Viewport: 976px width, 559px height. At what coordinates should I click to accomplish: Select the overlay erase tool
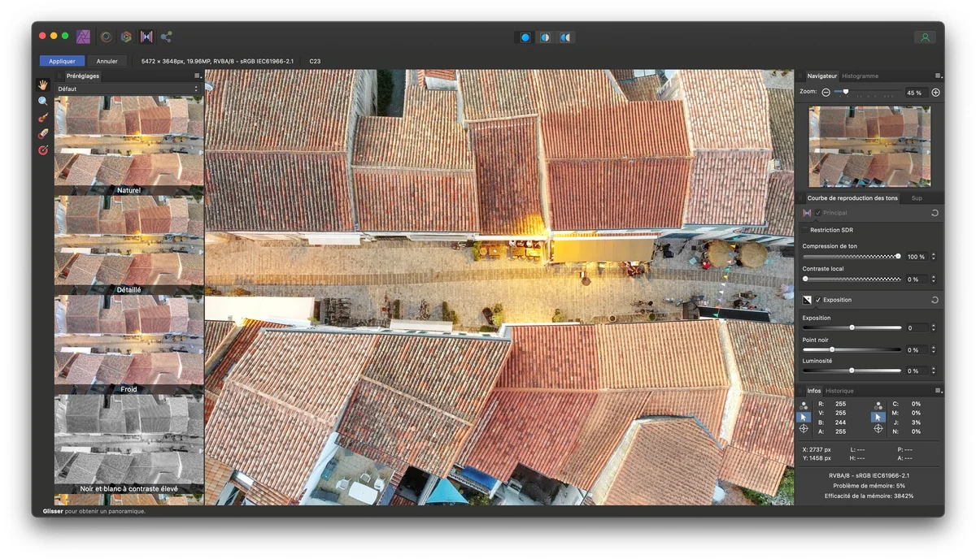(x=43, y=134)
